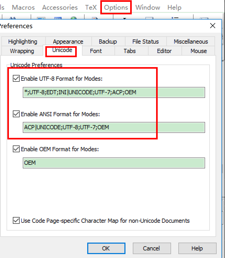Switch to the Highlighting tab
The height and width of the screenshot is (258, 225).
pos(23,42)
